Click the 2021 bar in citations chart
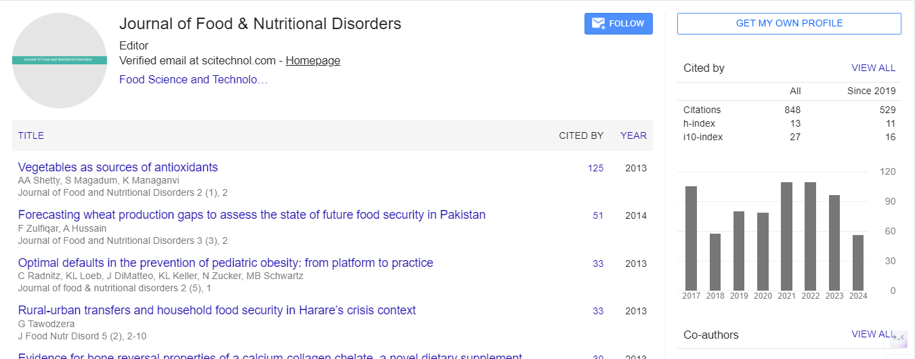This screenshot has width=915, height=359. [x=786, y=236]
